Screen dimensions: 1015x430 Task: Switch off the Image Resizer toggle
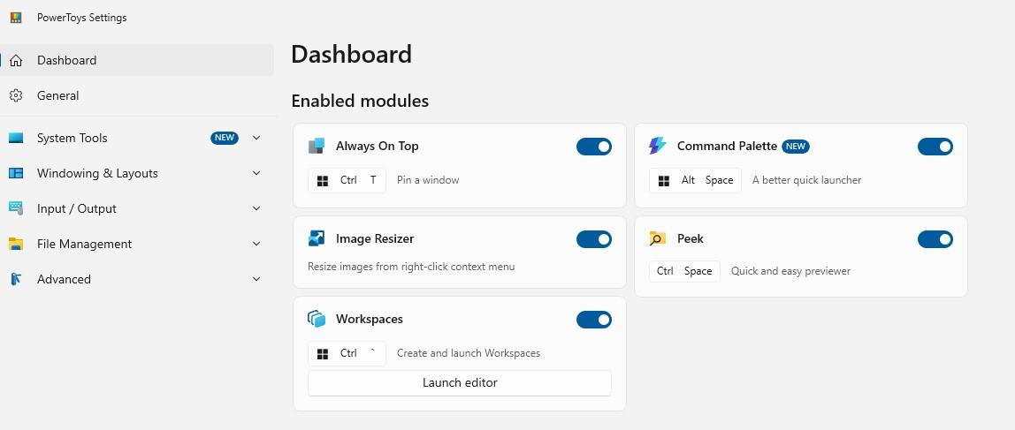pos(593,239)
